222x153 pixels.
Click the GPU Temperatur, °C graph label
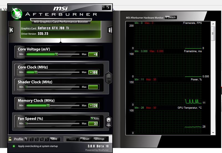[190, 108]
